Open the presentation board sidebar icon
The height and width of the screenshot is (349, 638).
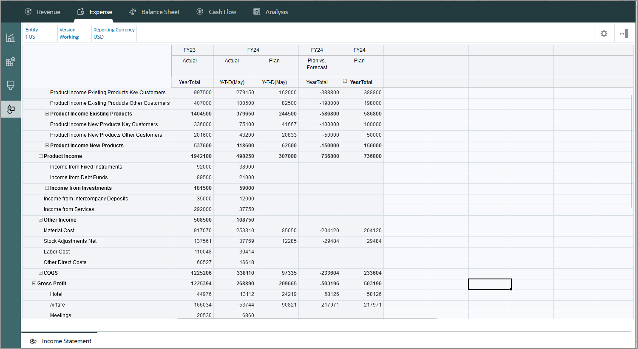click(11, 86)
